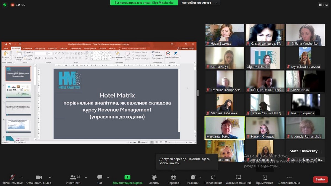Open the More options menu
The width and height of the screenshot is (331, 186).
[x=289, y=177]
